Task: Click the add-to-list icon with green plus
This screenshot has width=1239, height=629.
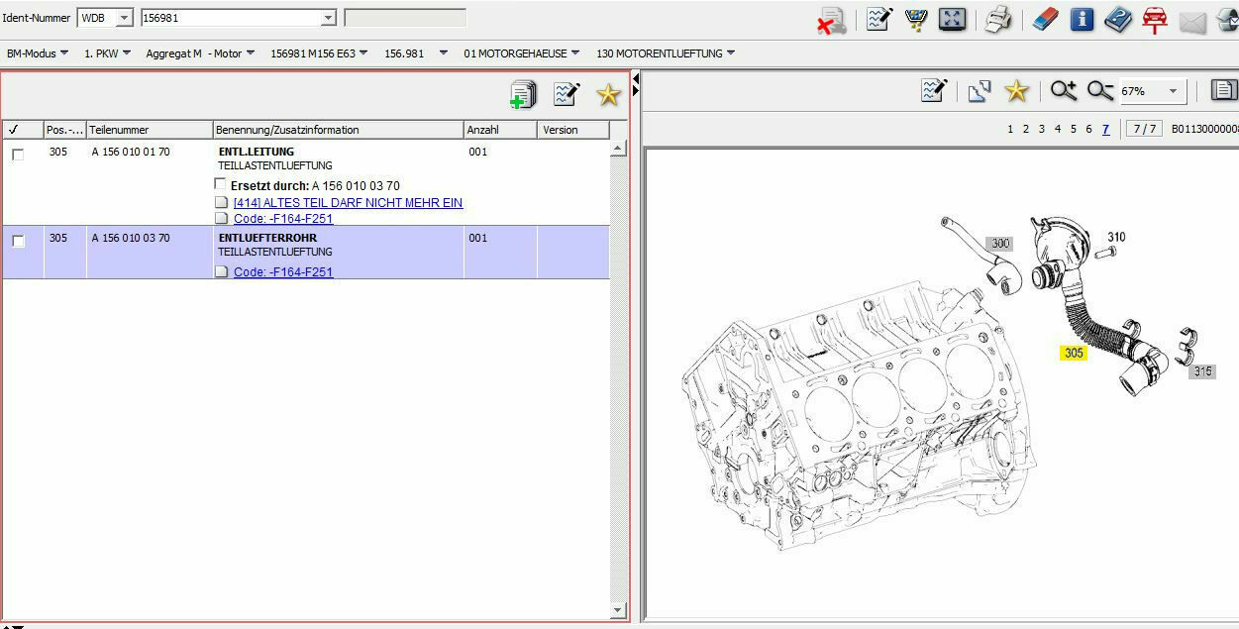Action: click(x=523, y=94)
